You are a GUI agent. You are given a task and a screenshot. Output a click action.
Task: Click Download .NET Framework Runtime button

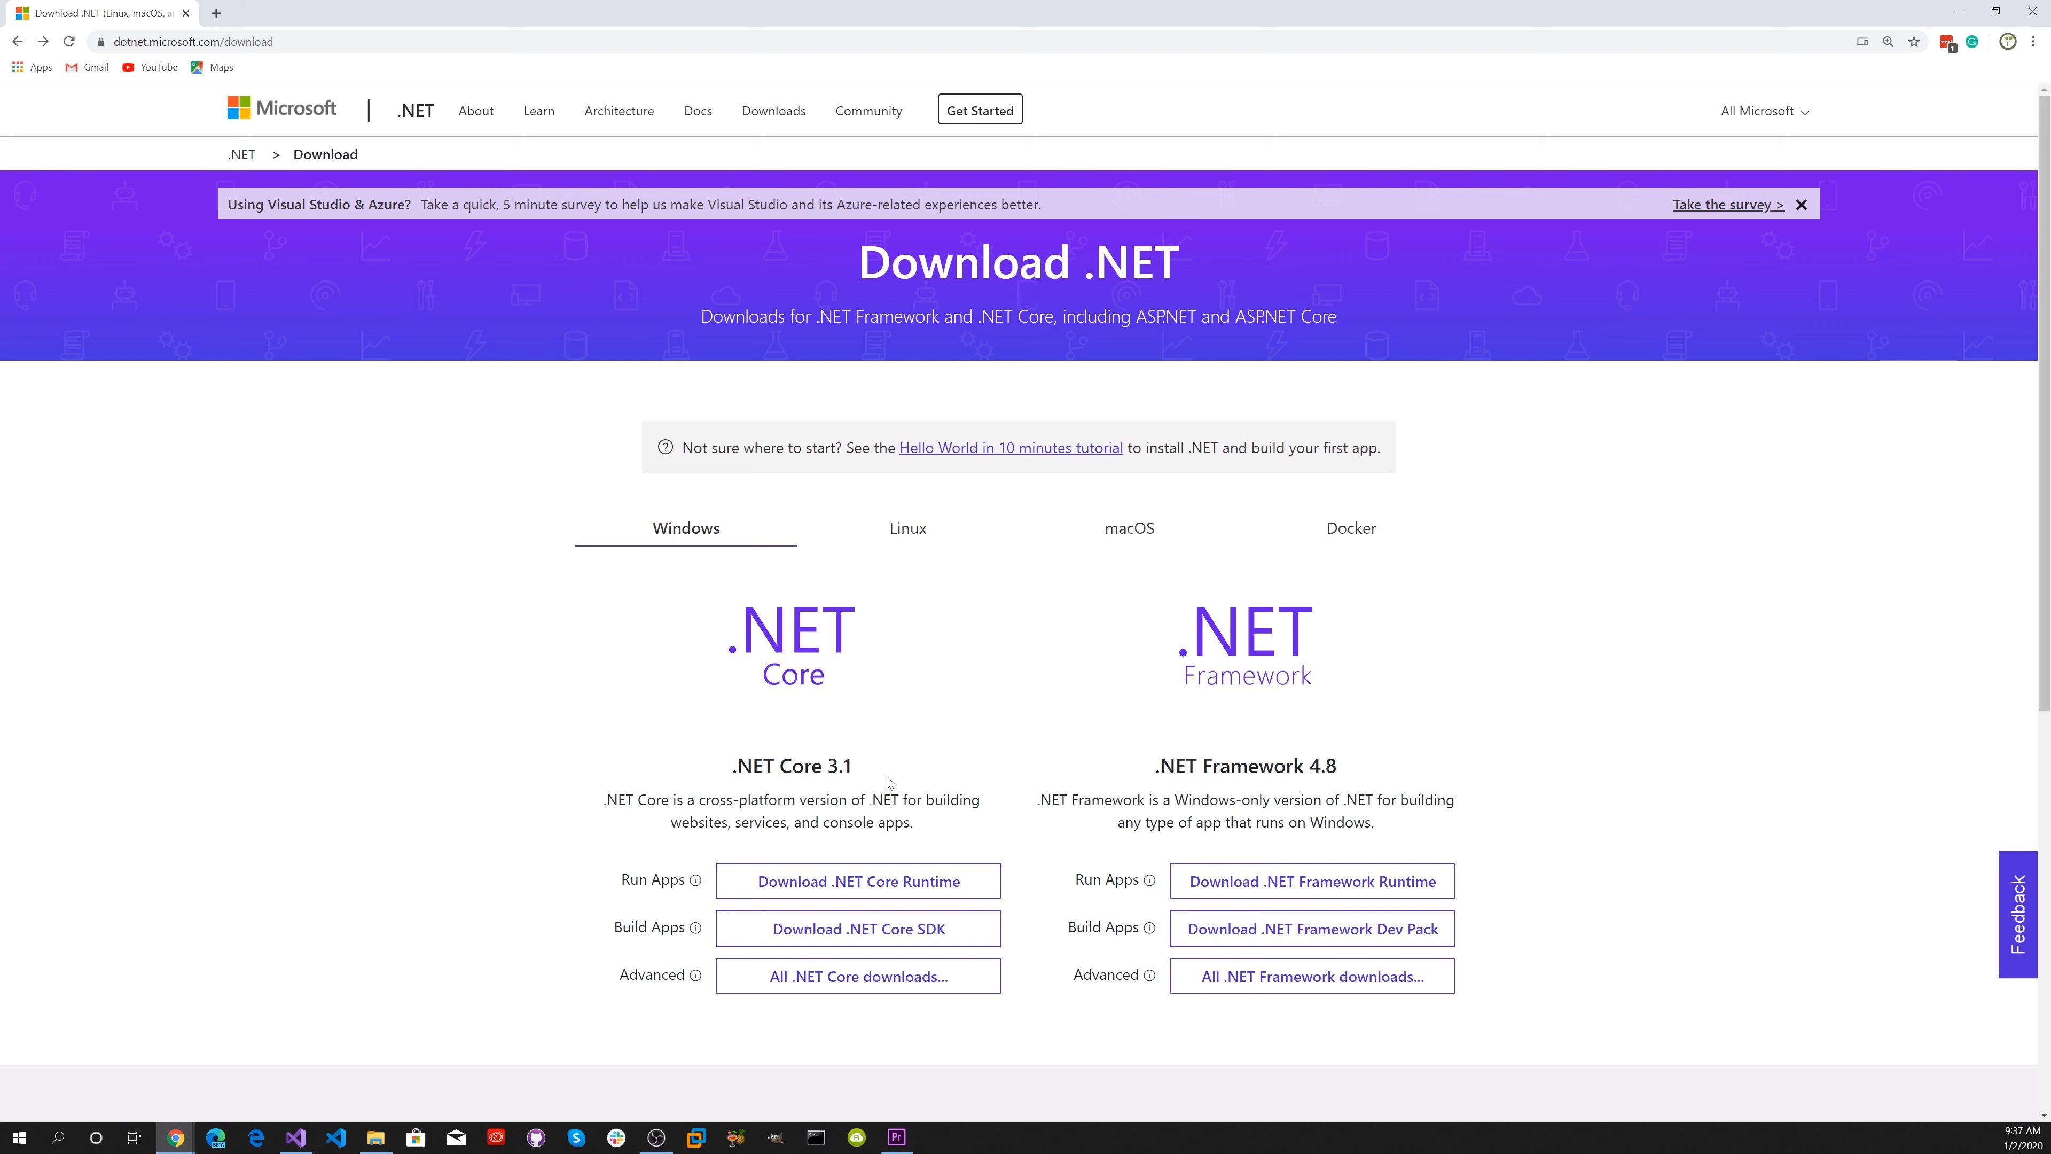click(1312, 881)
